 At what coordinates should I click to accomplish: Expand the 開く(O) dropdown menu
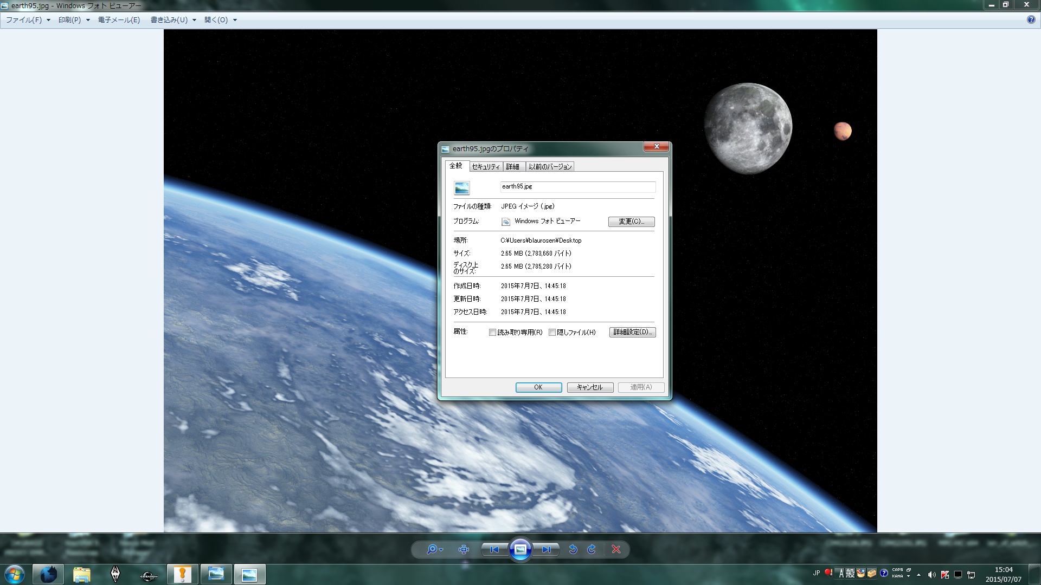tap(220, 20)
